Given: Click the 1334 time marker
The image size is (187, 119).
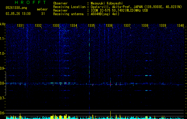Looking at the screenshot, I should pos(74,26).
